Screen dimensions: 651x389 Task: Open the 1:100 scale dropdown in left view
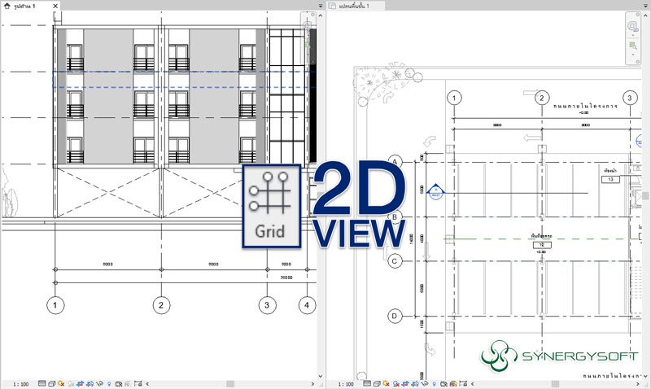[21, 384]
